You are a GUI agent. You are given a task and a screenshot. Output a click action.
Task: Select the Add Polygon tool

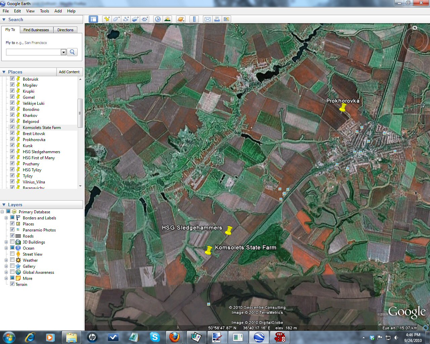116,19
